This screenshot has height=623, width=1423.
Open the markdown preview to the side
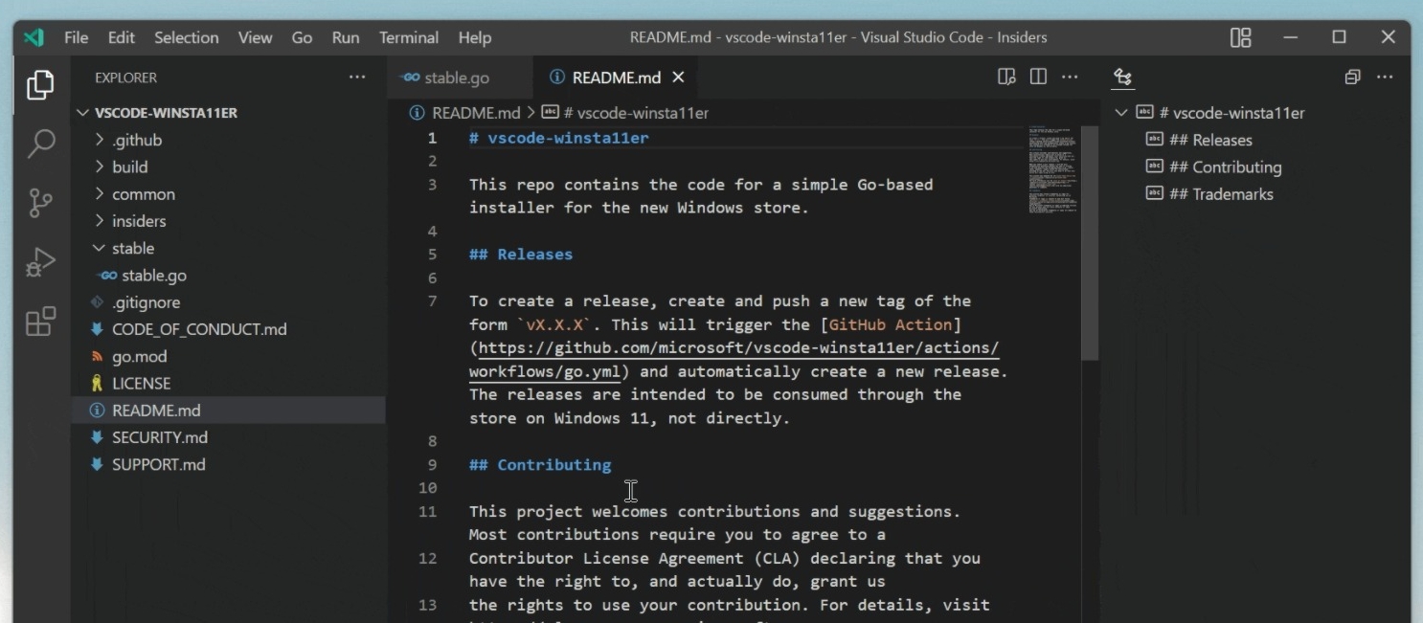tap(1005, 78)
